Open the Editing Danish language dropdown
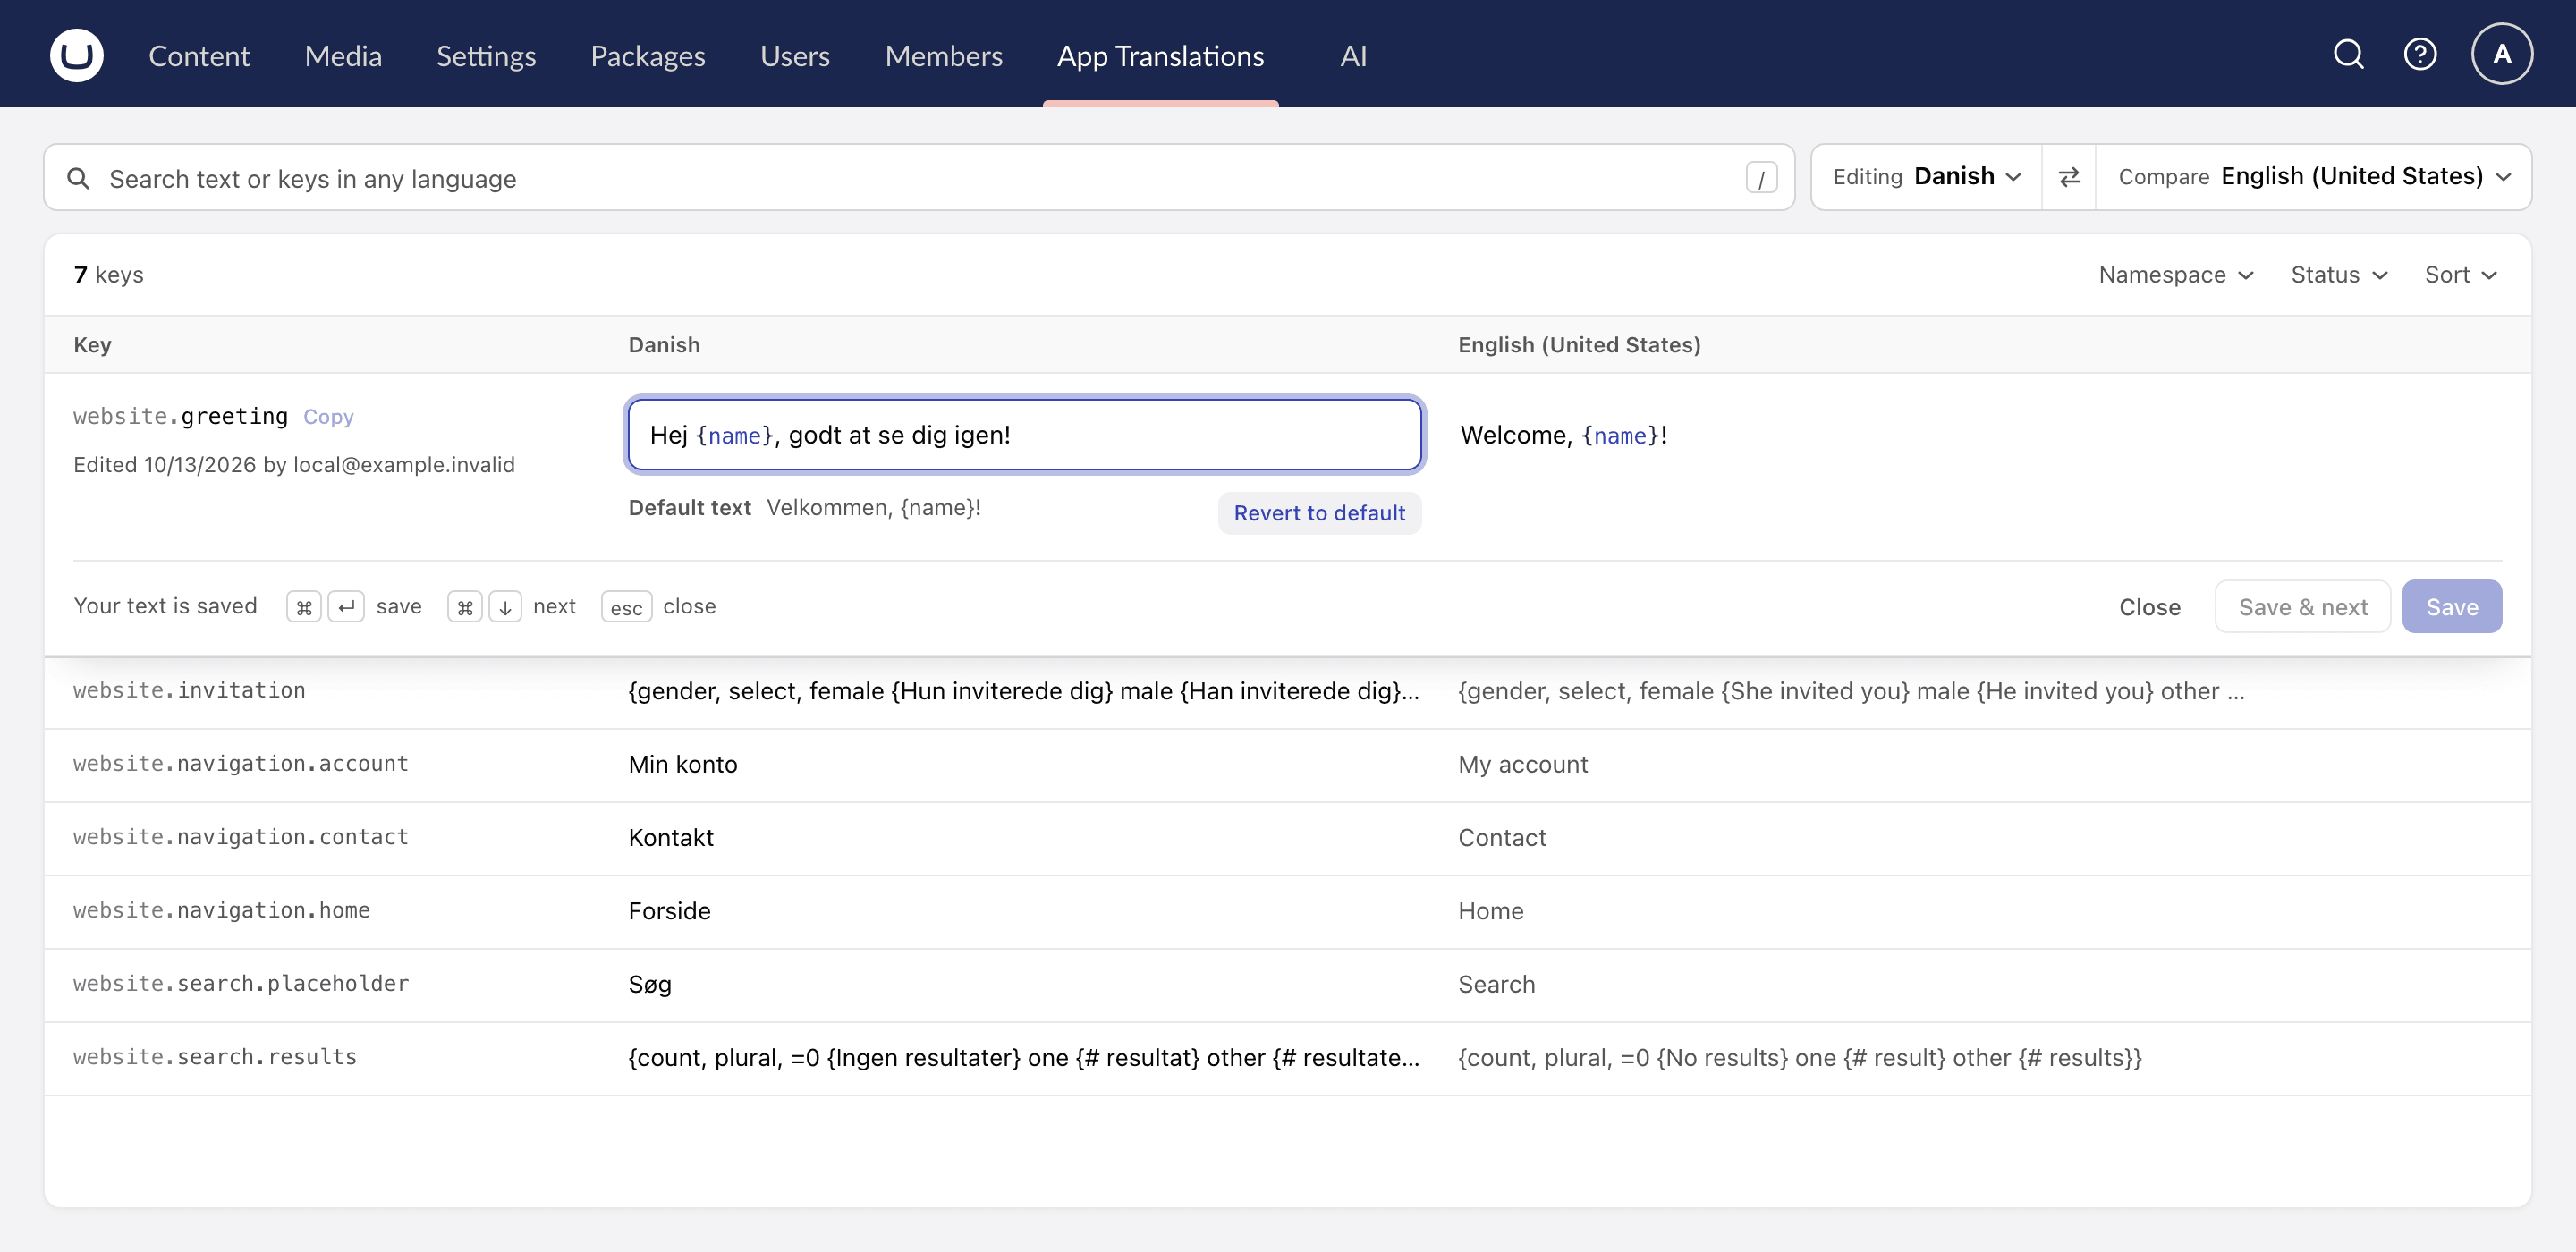This screenshot has height=1252, width=2576. point(1927,177)
